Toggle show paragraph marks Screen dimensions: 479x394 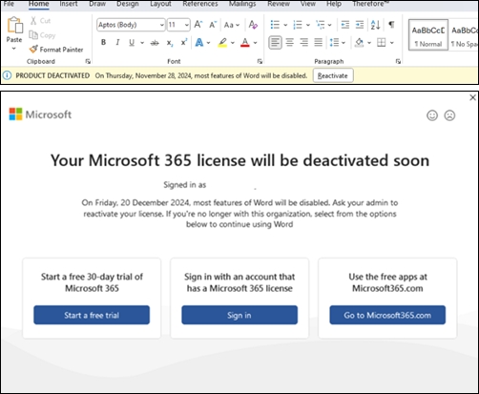point(391,25)
